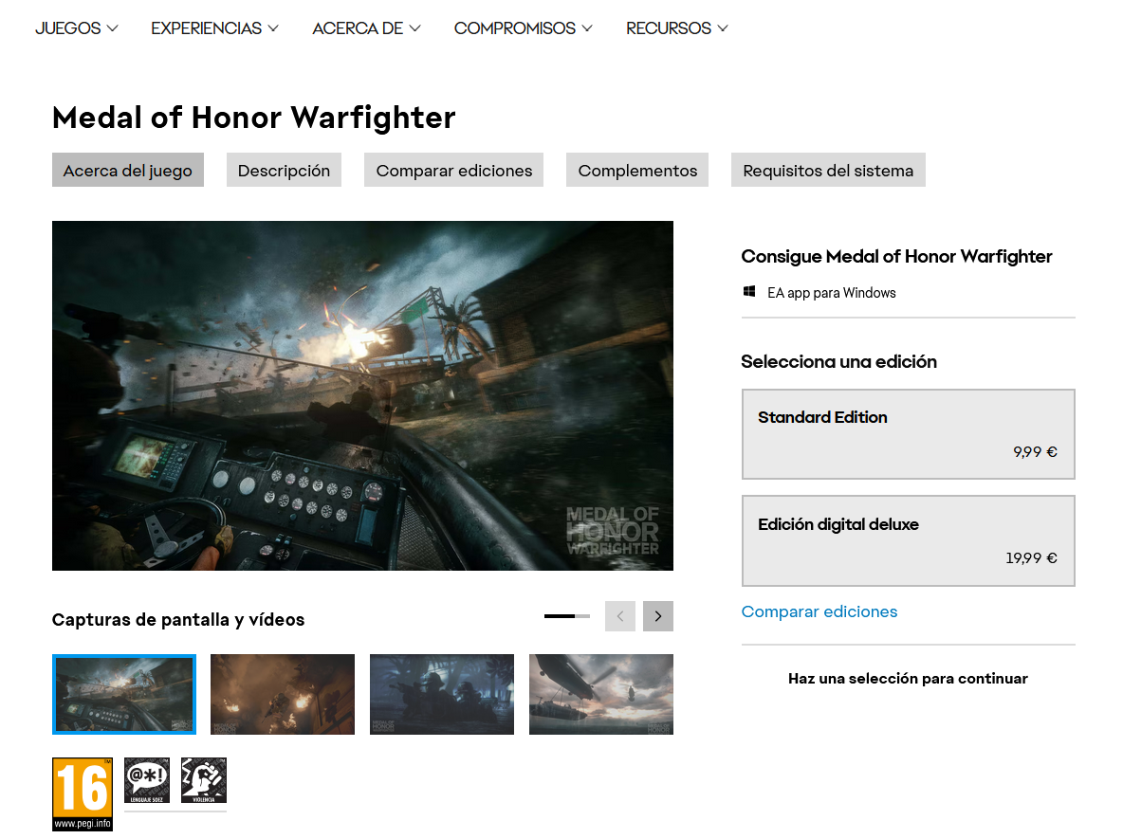Click 'Selecciona una edición' heading

click(838, 361)
